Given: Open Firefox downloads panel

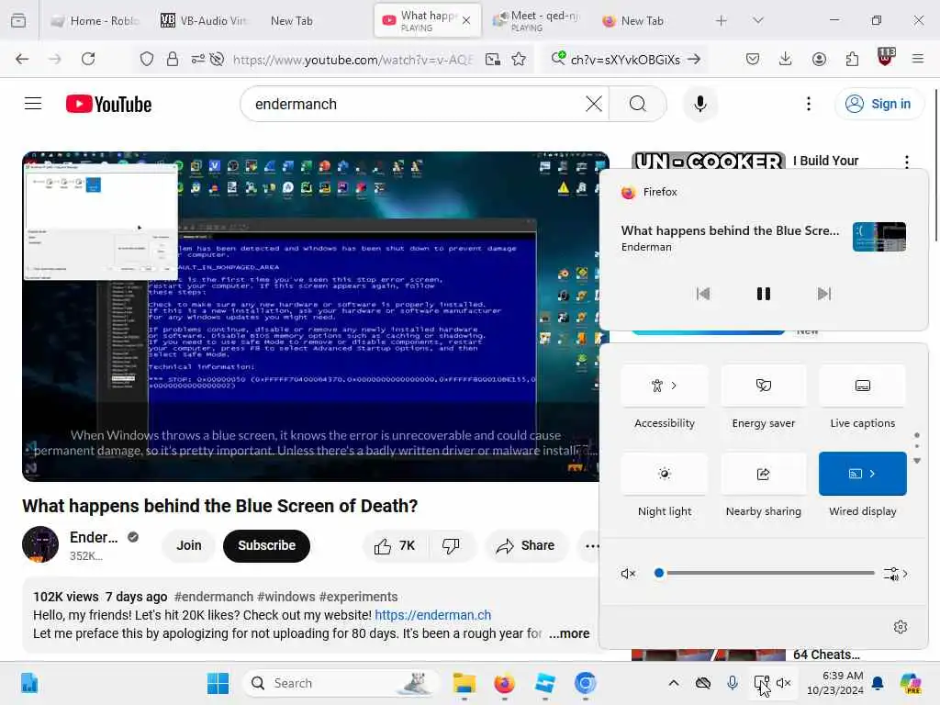Looking at the screenshot, I should pos(786,59).
